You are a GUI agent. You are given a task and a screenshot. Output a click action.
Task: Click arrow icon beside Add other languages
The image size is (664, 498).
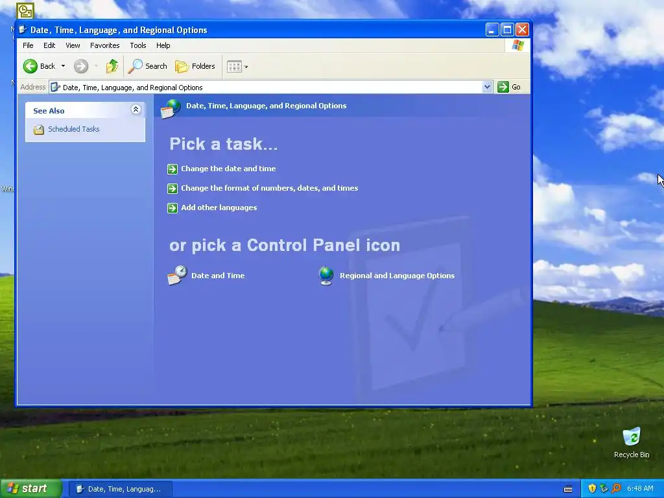(x=172, y=208)
